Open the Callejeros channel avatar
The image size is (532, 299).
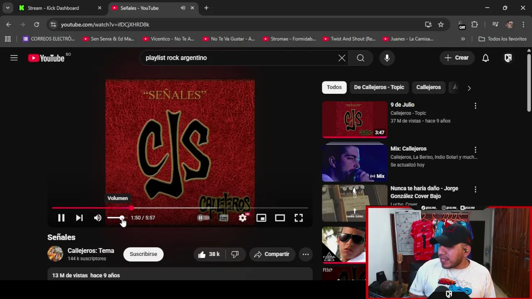[55, 254]
